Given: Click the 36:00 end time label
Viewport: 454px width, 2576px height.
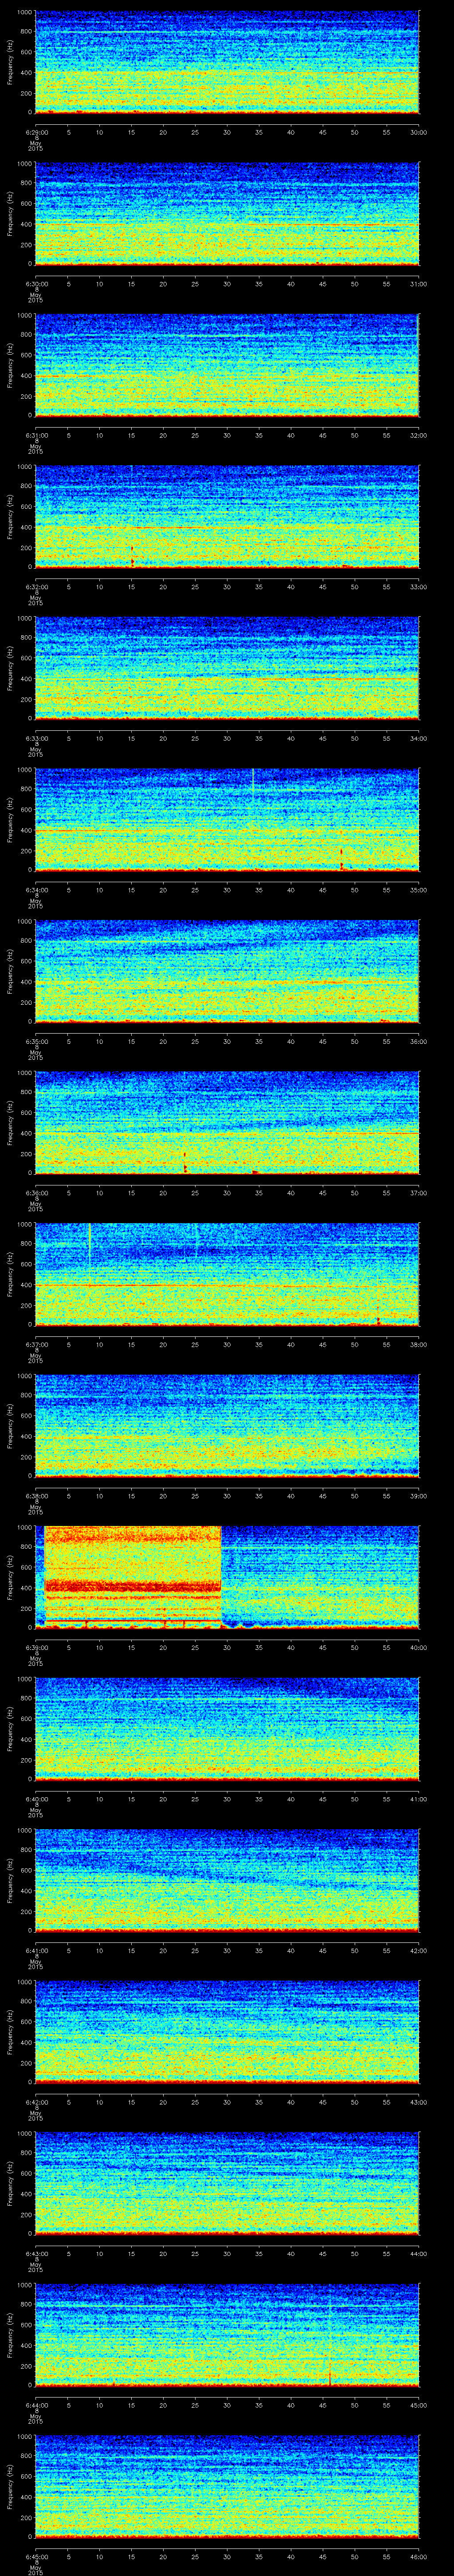Looking at the screenshot, I should coord(419,1041).
